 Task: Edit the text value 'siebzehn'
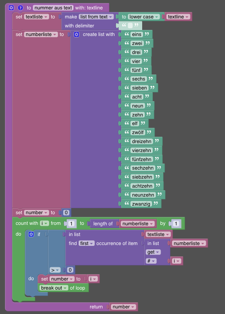click(142, 177)
